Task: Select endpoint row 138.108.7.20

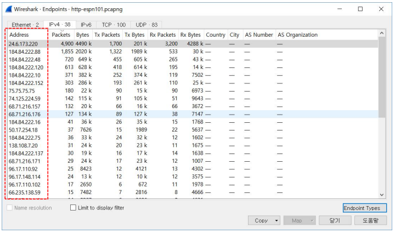Action: click(x=193, y=145)
